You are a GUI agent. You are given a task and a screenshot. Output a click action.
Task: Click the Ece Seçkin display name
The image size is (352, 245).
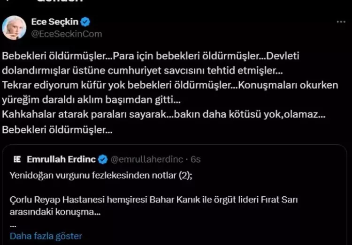pos(54,22)
